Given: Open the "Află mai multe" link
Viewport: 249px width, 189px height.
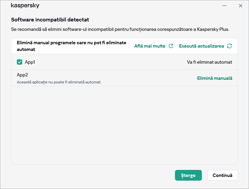Looking at the screenshot, I should tap(150, 46).
